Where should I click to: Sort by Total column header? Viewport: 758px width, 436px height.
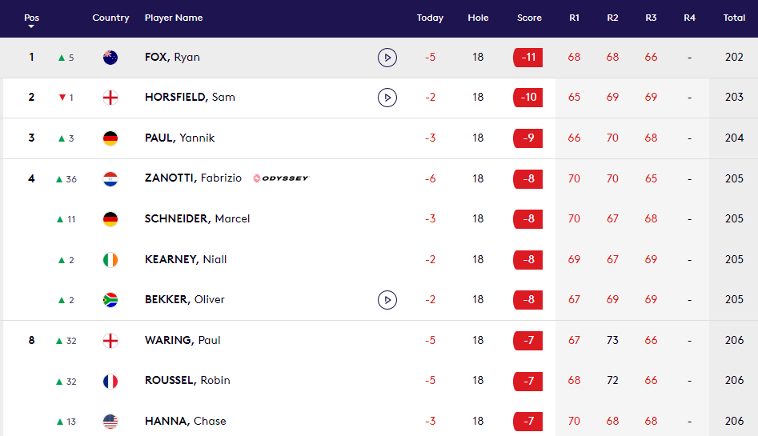[734, 18]
